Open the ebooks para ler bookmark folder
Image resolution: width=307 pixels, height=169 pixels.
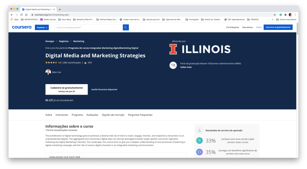tap(151, 20)
